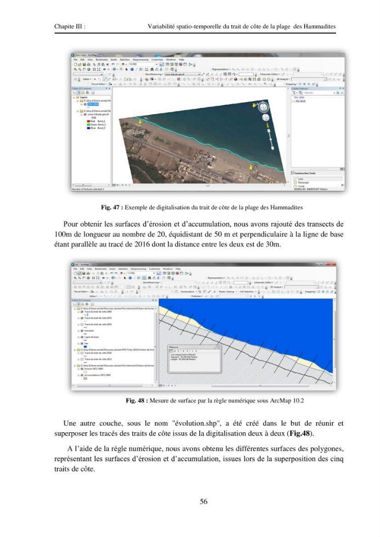Enable Tracé du trait de côte 2003 layer

pyautogui.click(x=82, y=324)
